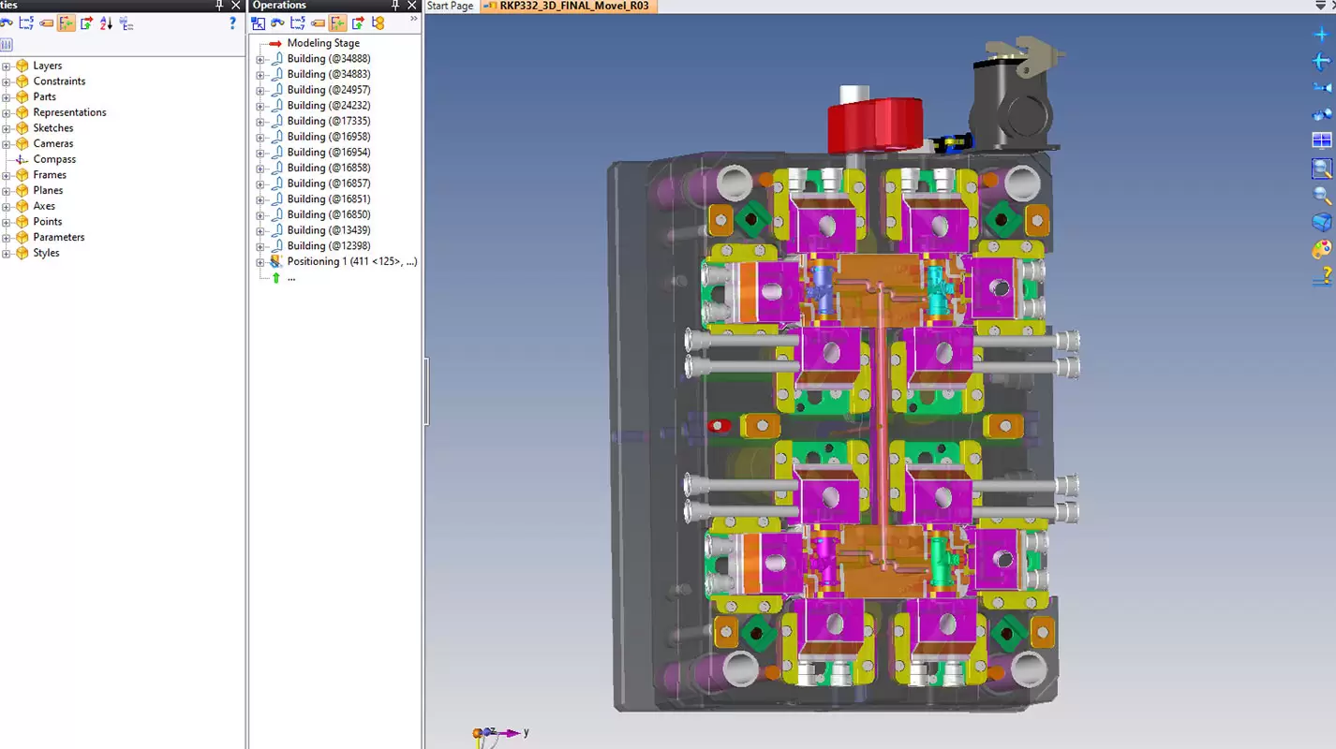Click the four-pane multi-view window icon
The width and height of the screenshot is (1336, 749).
[x=1322, y=140]
